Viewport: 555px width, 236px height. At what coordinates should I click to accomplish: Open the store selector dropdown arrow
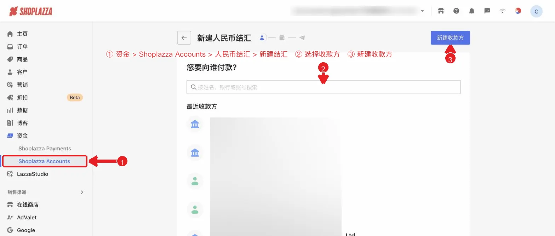click(x=422, y=11)
